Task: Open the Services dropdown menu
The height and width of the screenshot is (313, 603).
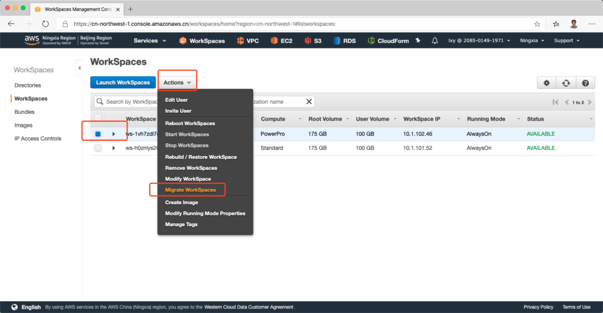Action: pyautogui.click(x=150, y=41)
